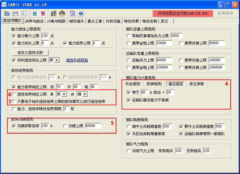240x174 pixels.
Task: Expand the A grade 精 dropdown
Action: pos(84,95)
